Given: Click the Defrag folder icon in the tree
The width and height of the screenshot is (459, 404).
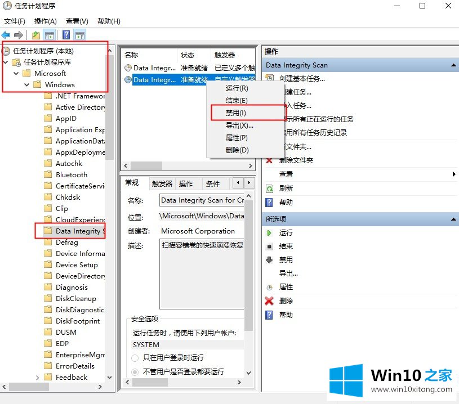Looking at the screenshot, I should (48, 242).
